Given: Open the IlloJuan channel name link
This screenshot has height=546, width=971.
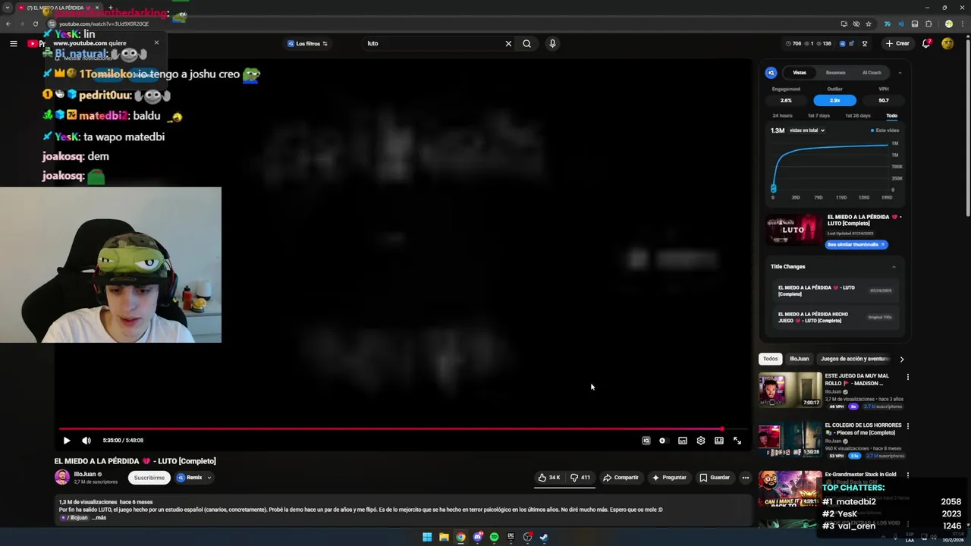Looking at the screenshot, I should [84, 474].
